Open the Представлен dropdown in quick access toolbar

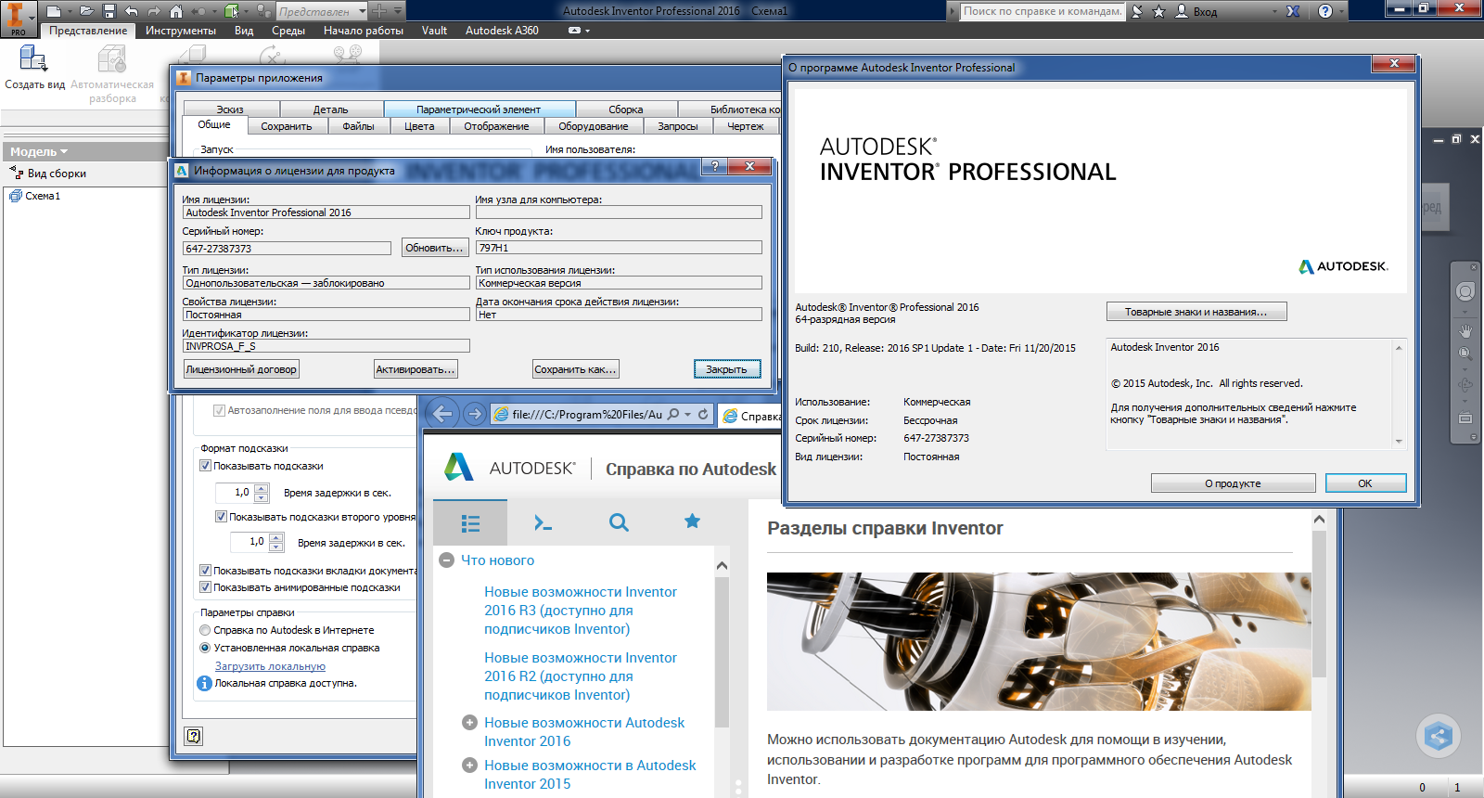coord(361,12)
